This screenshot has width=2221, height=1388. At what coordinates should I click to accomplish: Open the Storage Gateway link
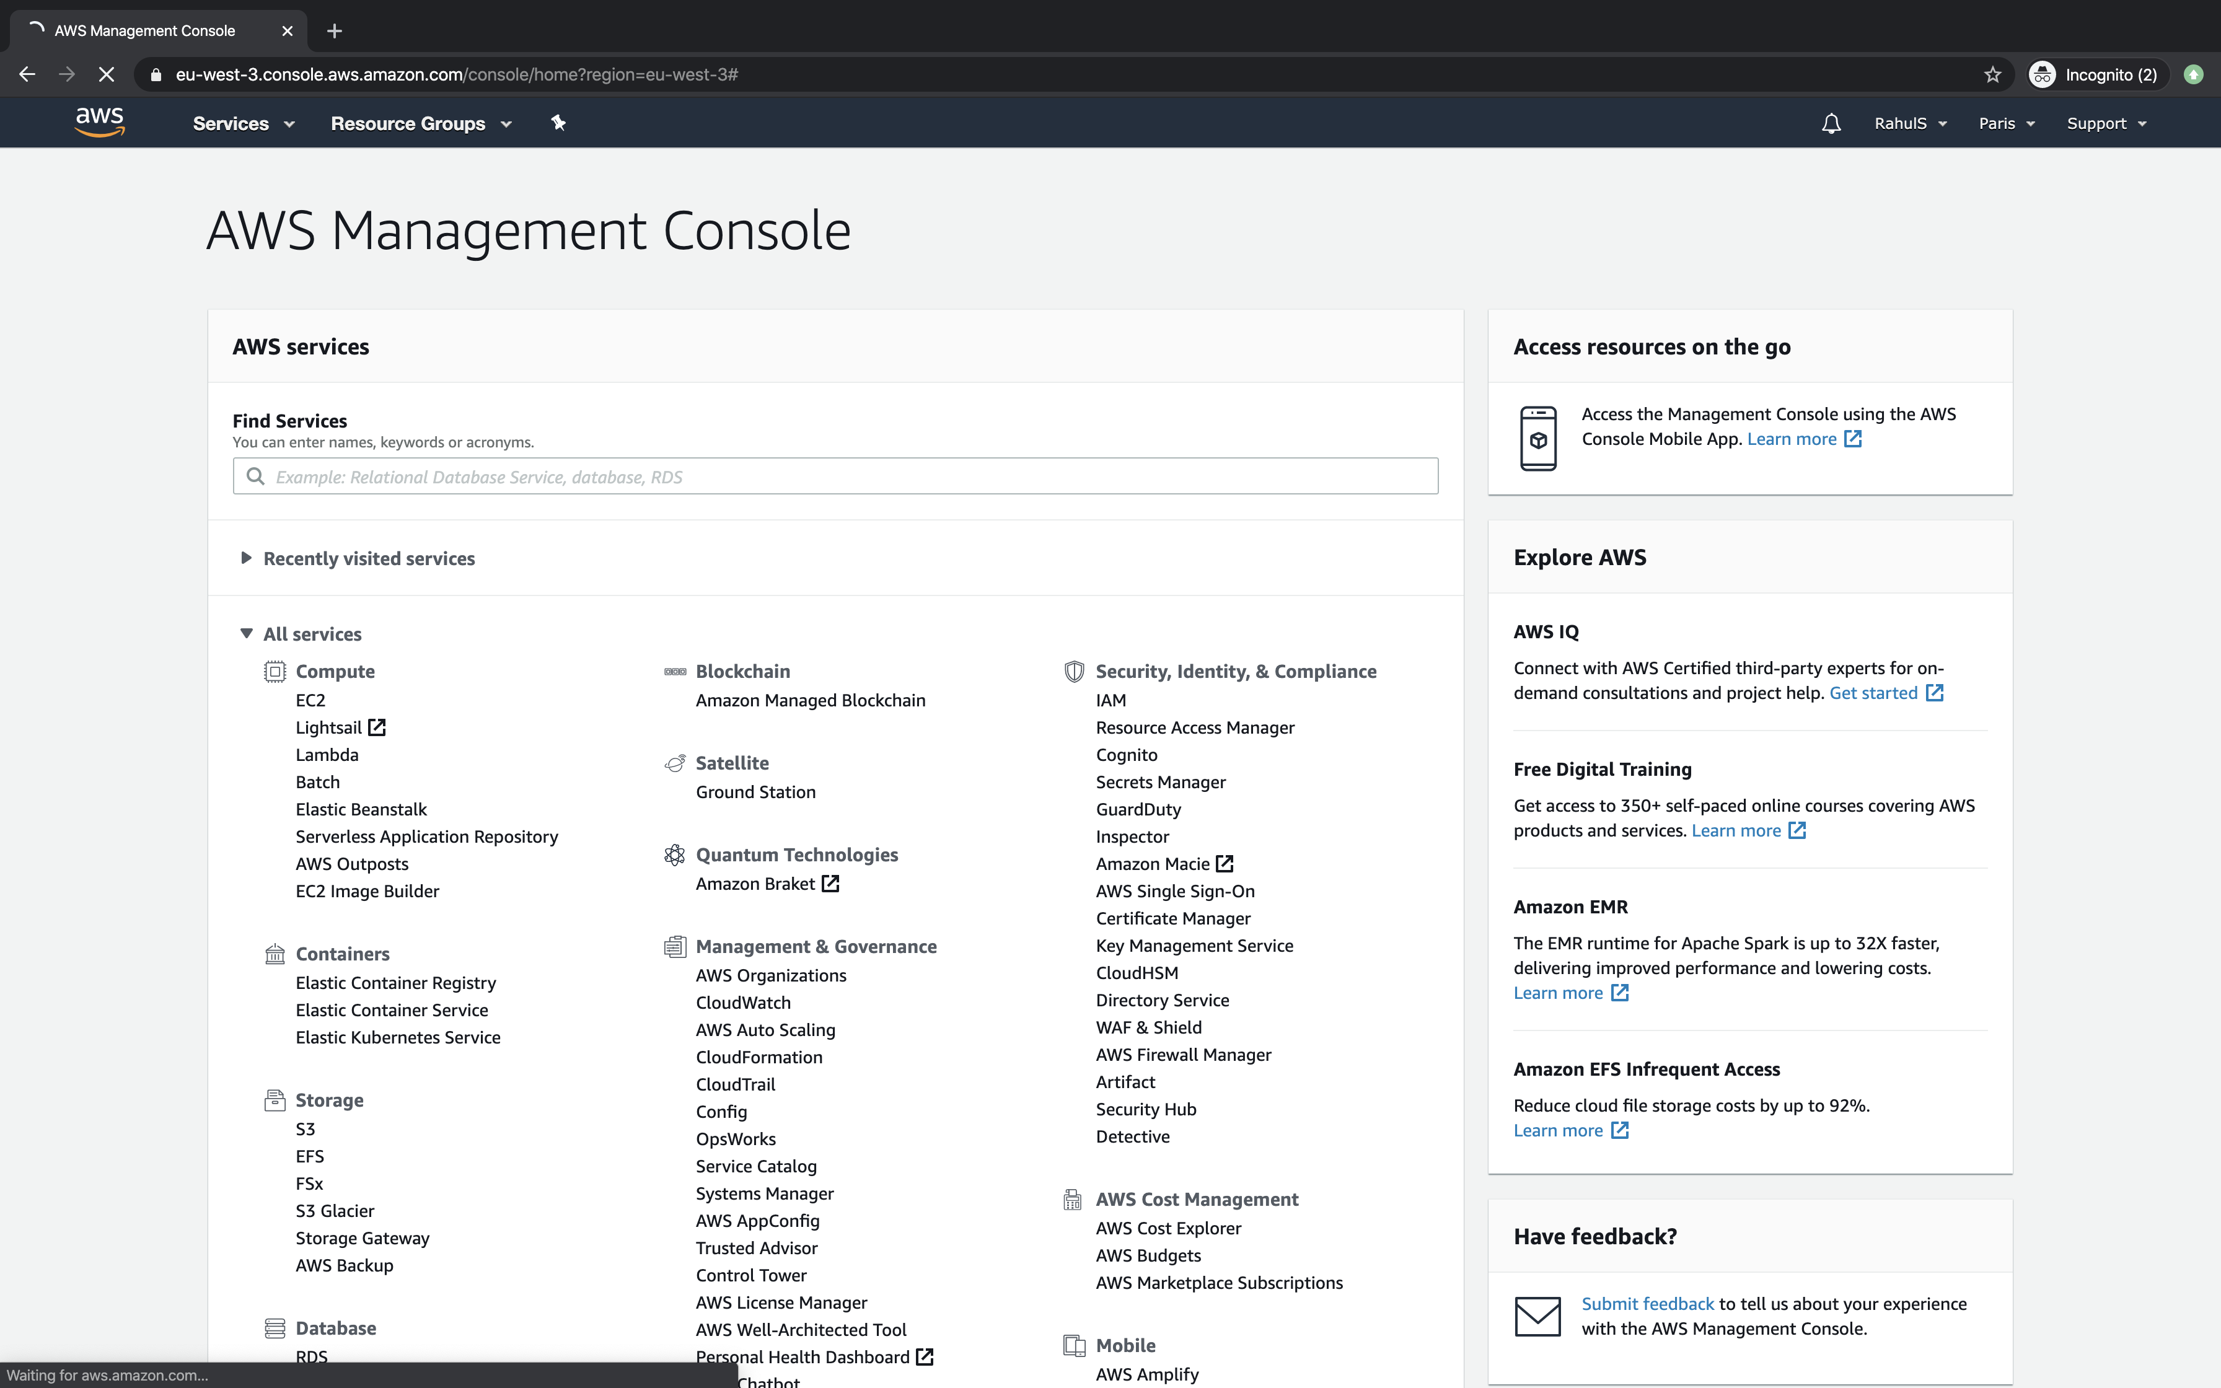click(x=362, y=1237)
